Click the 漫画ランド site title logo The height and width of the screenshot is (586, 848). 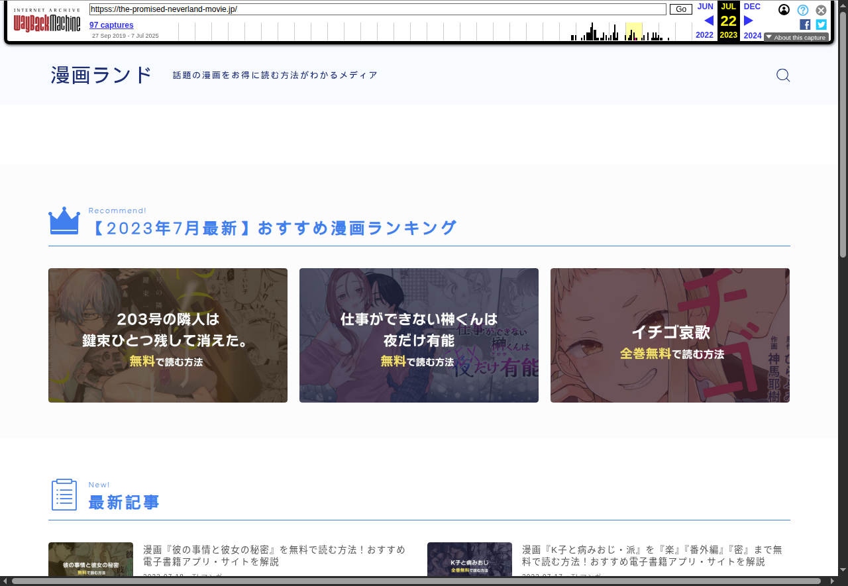(x=101, y=75)
